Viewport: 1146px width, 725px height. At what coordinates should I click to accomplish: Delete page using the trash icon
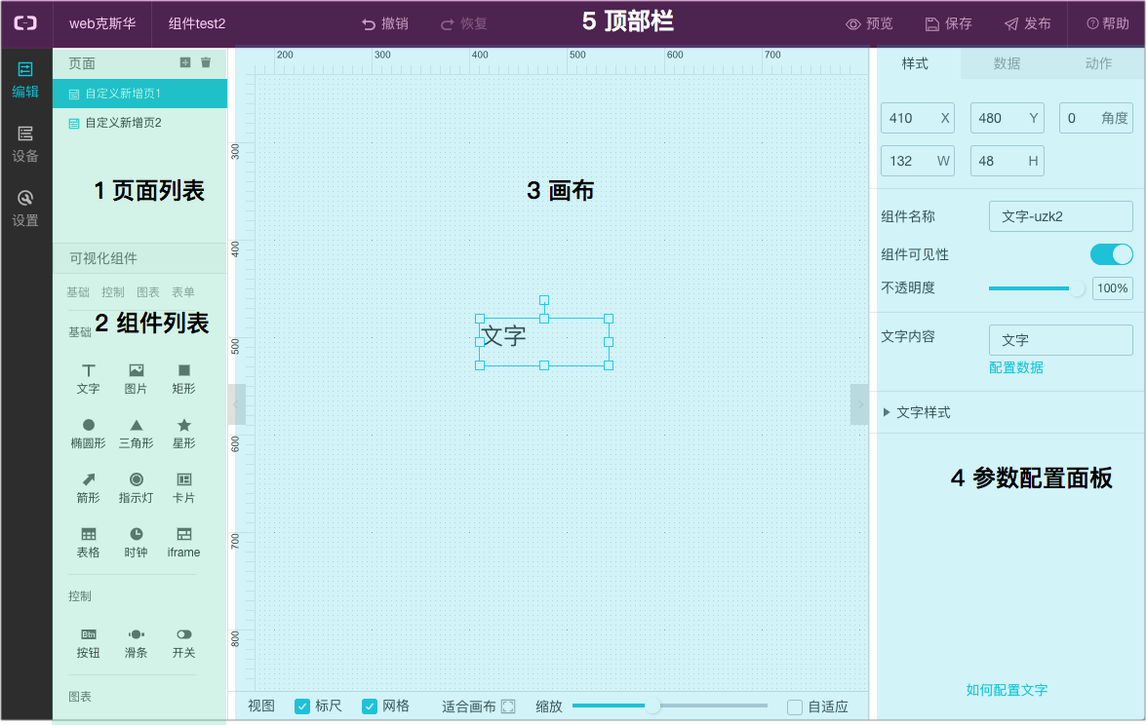click(x=206, y=62)
